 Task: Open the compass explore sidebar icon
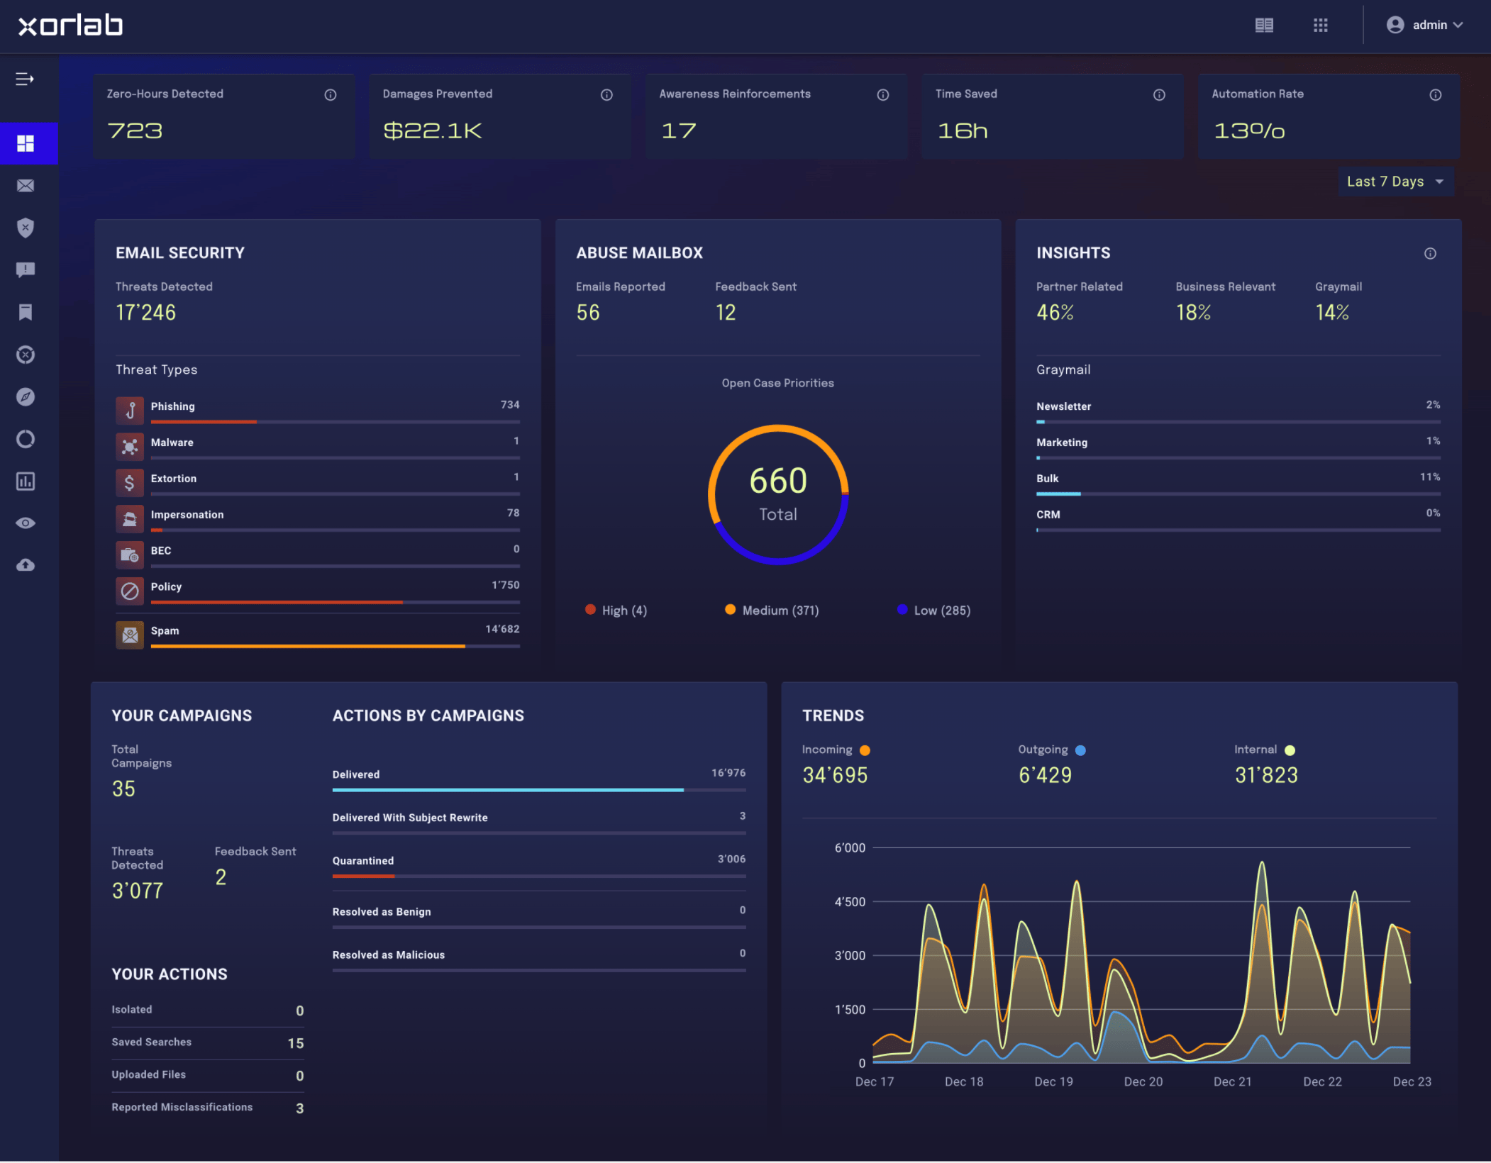[x=26, y=397]
